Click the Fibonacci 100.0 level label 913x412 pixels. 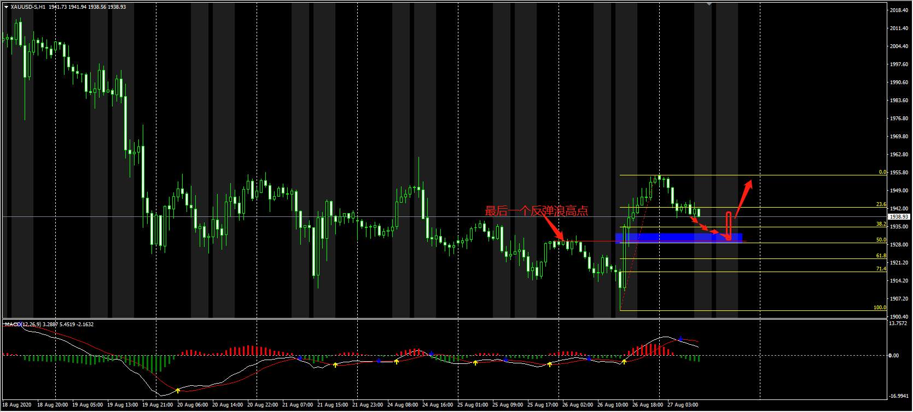[x=880, y=308]
